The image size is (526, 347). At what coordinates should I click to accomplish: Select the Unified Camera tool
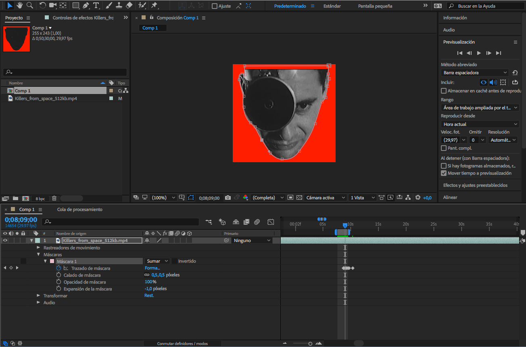coord(53,6)
